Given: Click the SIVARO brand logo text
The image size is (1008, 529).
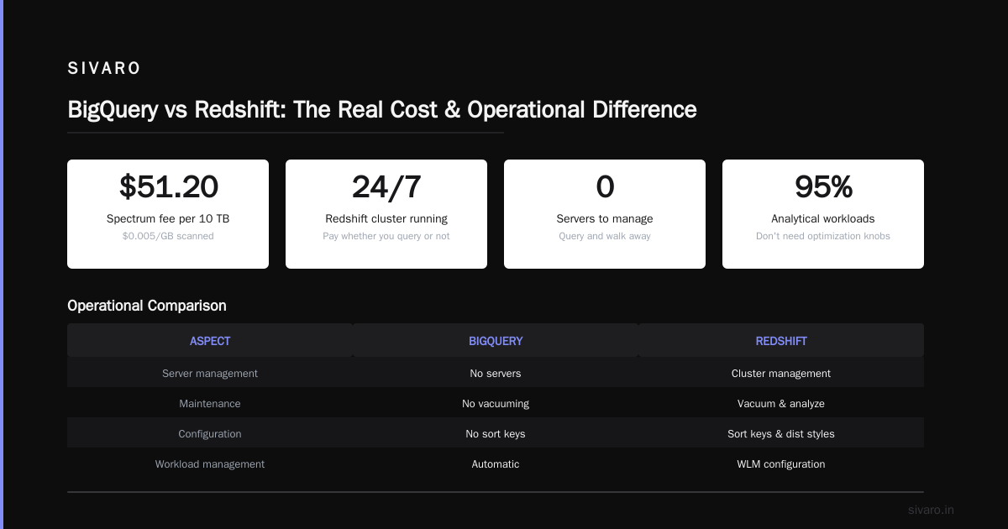Looking at the screenshot, I should 104,69.
